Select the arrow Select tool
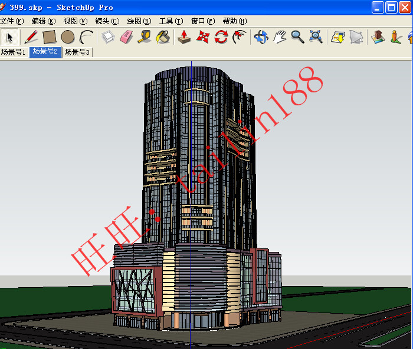The height and width of the screenshot is (349, 413). [10, 37]
